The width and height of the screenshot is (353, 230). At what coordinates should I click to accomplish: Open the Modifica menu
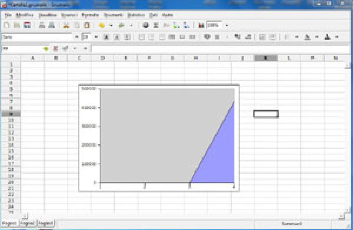pos(25,15)
